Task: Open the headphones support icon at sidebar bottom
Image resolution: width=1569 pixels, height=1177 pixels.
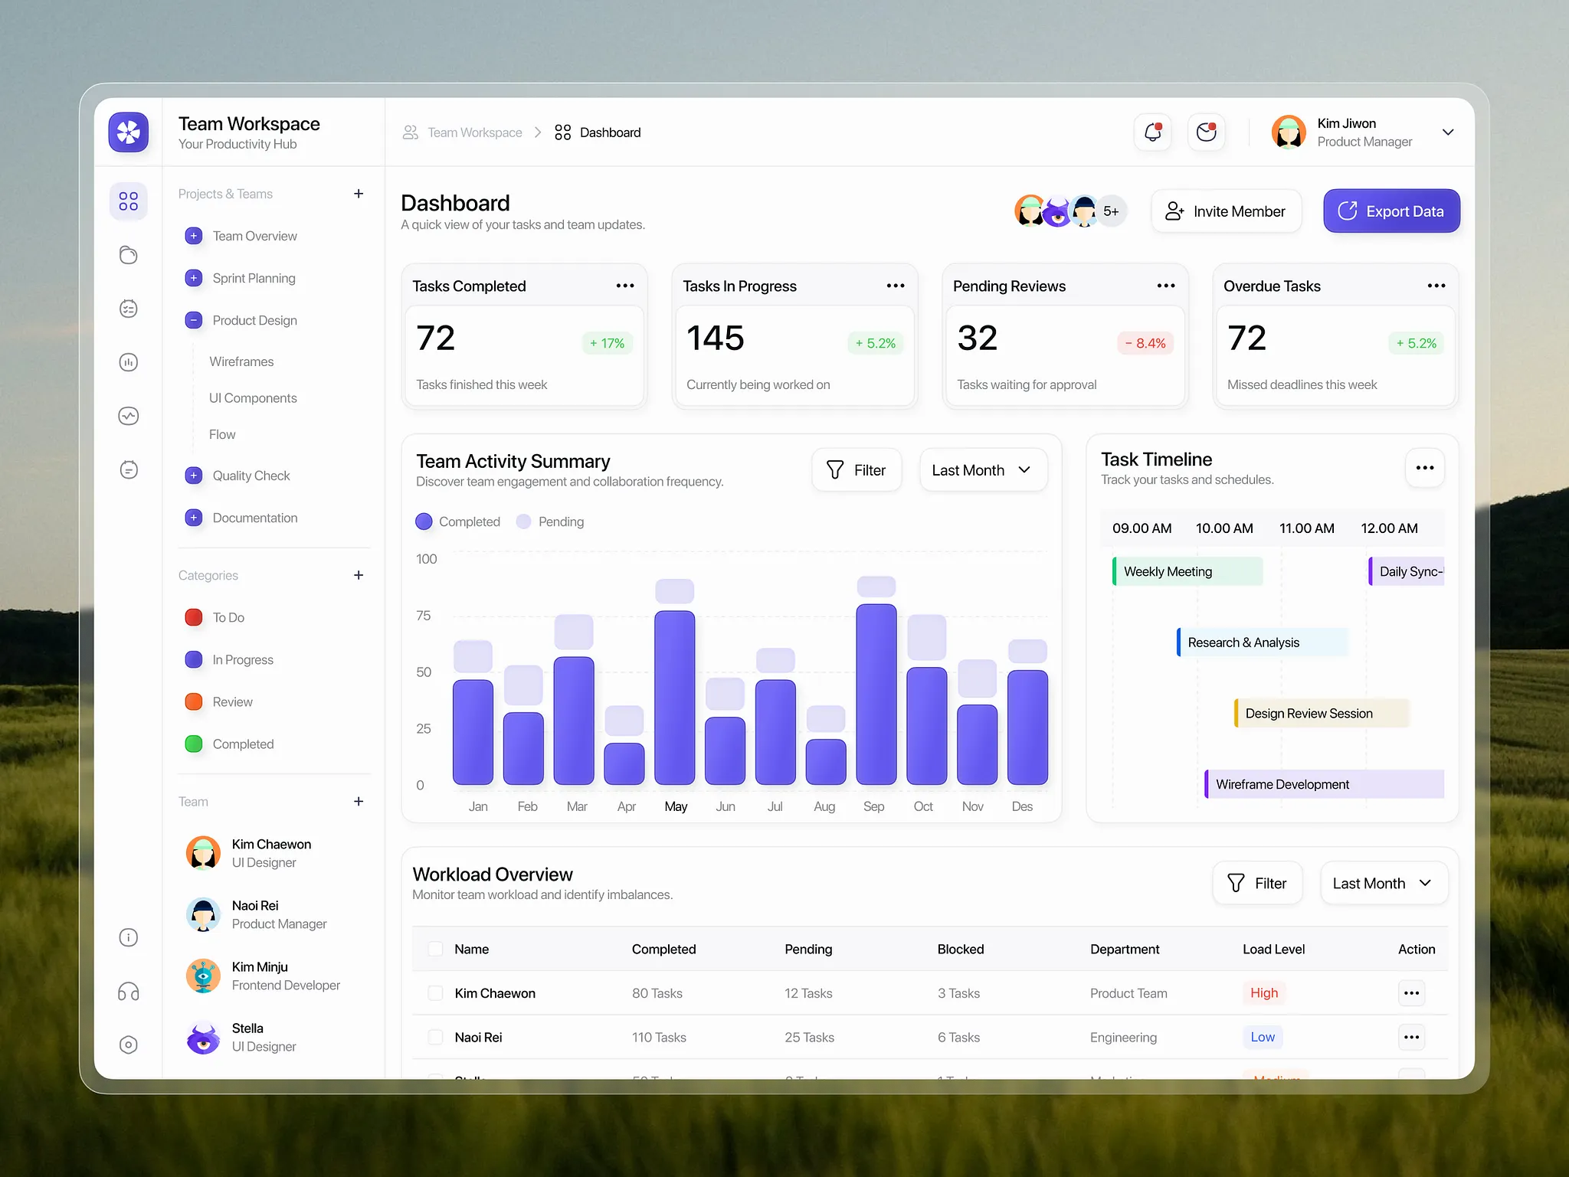Action: (x=129, y=992)
